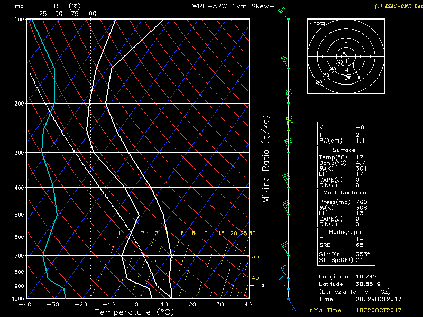Click the 'RH (%)' axis heading

(67, 6)
